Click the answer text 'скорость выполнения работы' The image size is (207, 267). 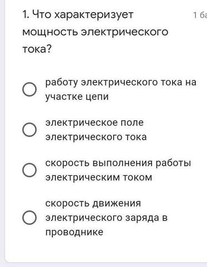[118, 164]
